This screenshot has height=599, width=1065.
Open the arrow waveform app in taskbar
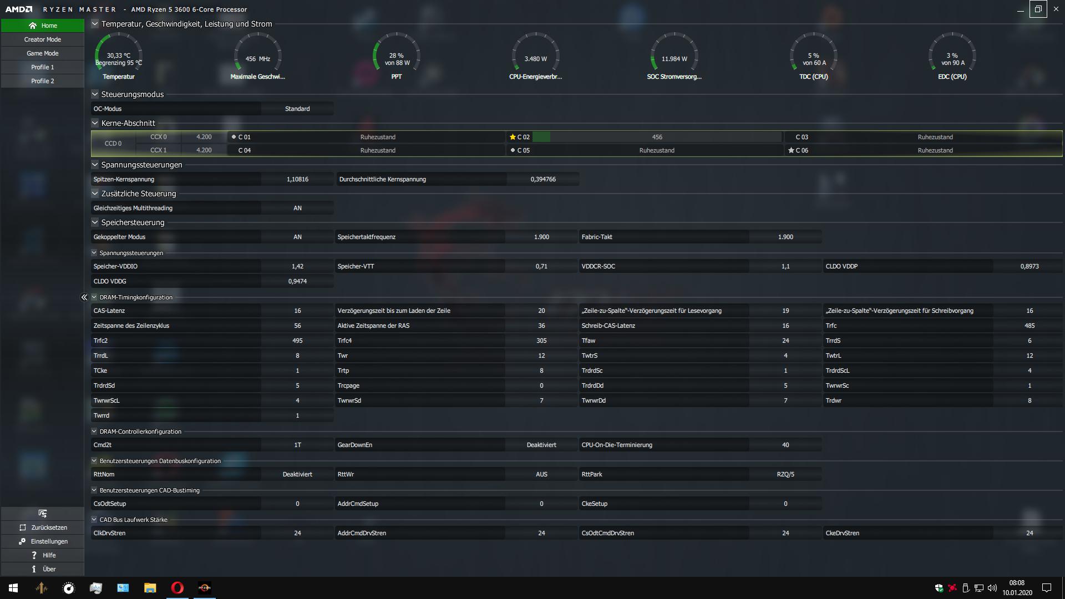[x=41, y=588]
